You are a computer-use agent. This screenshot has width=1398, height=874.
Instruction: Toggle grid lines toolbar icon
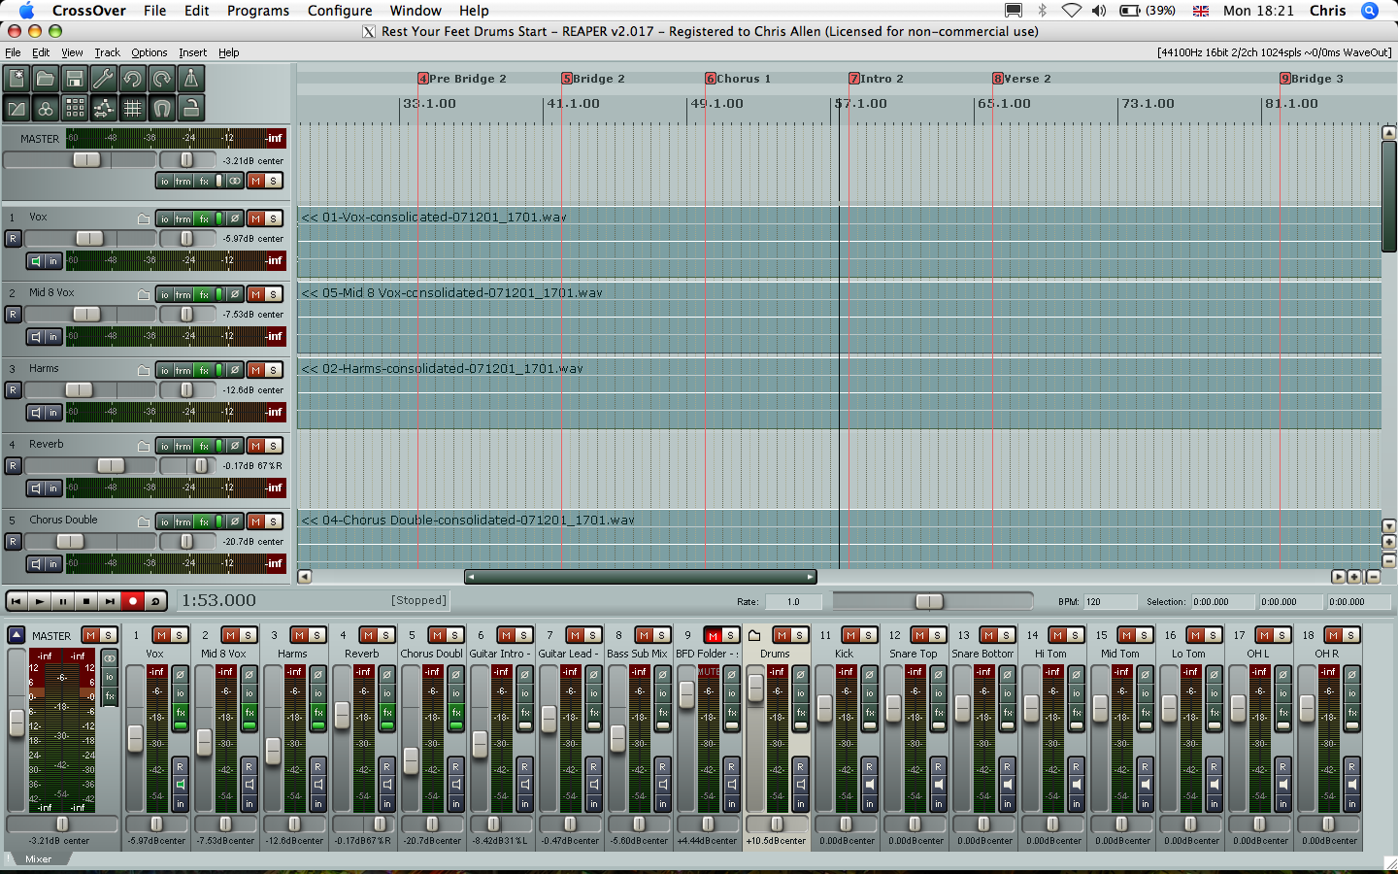133,108
